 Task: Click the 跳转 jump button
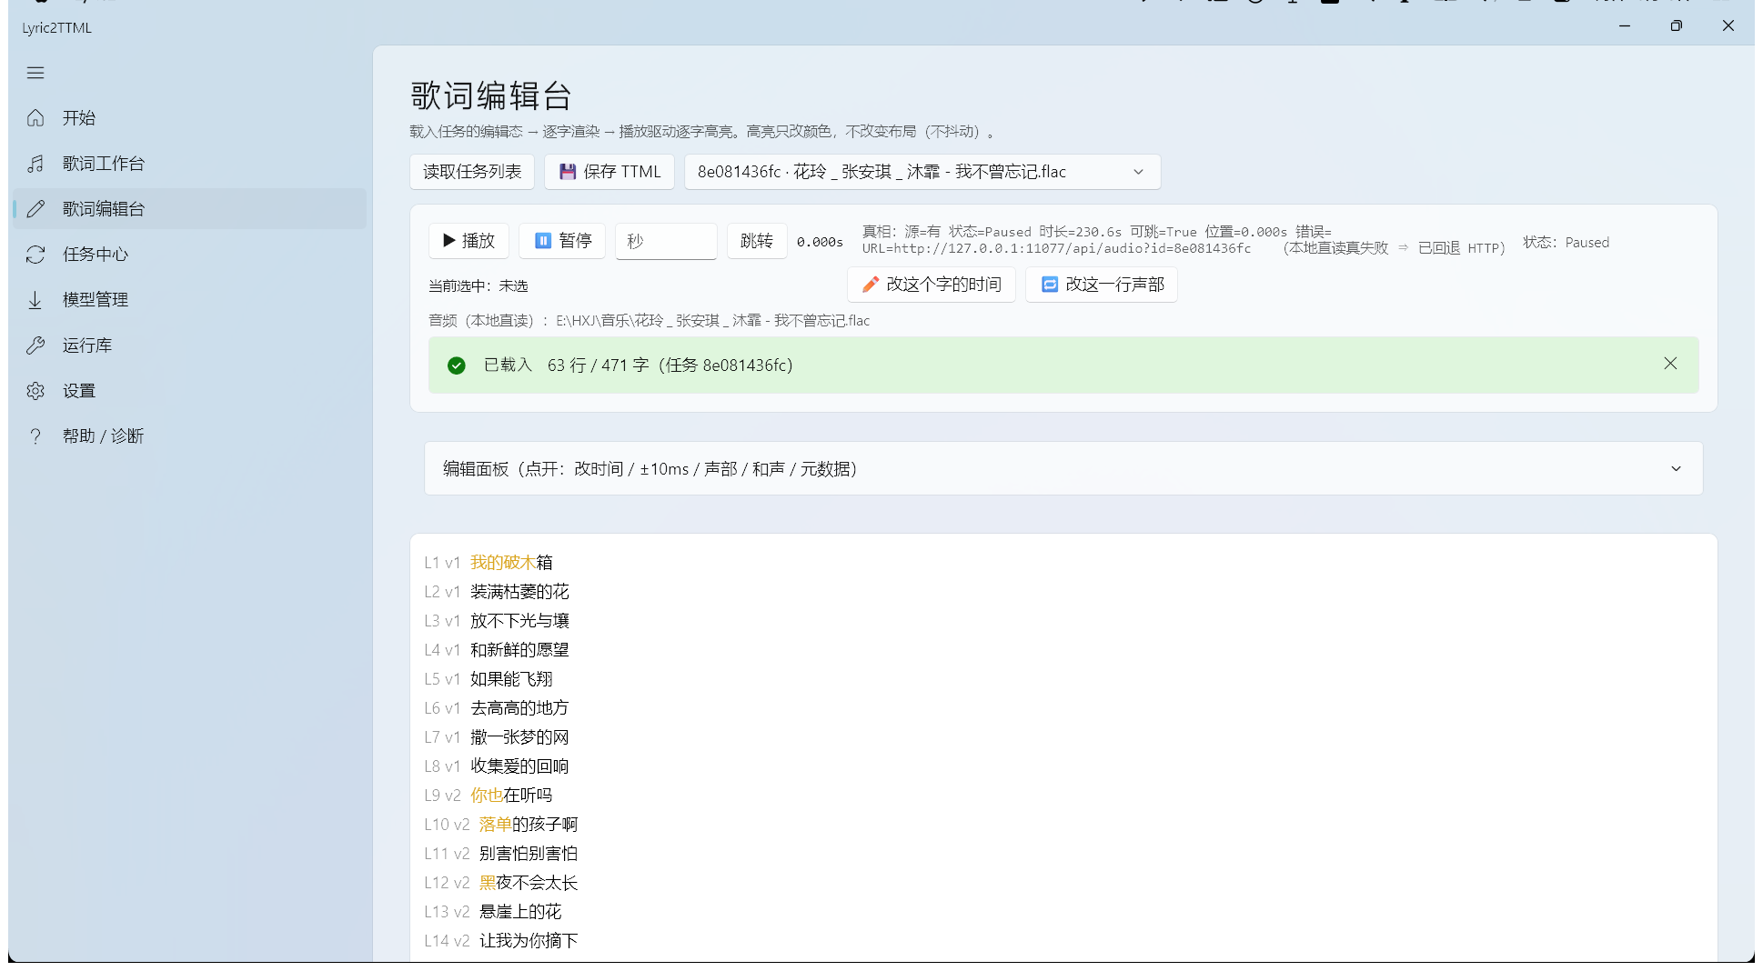pos(757,241)
